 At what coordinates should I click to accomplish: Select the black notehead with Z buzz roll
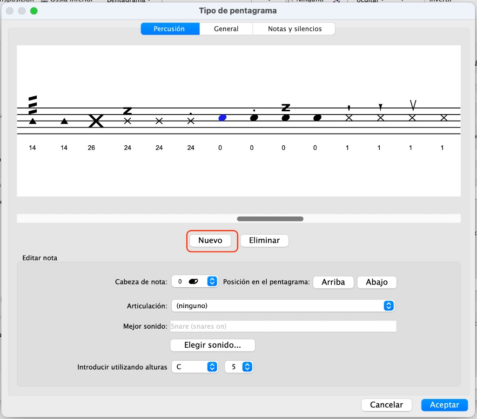[286, 118]
